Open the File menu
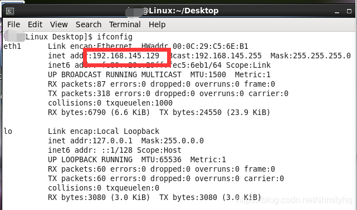Screen dimensions: 357x210 13,24
